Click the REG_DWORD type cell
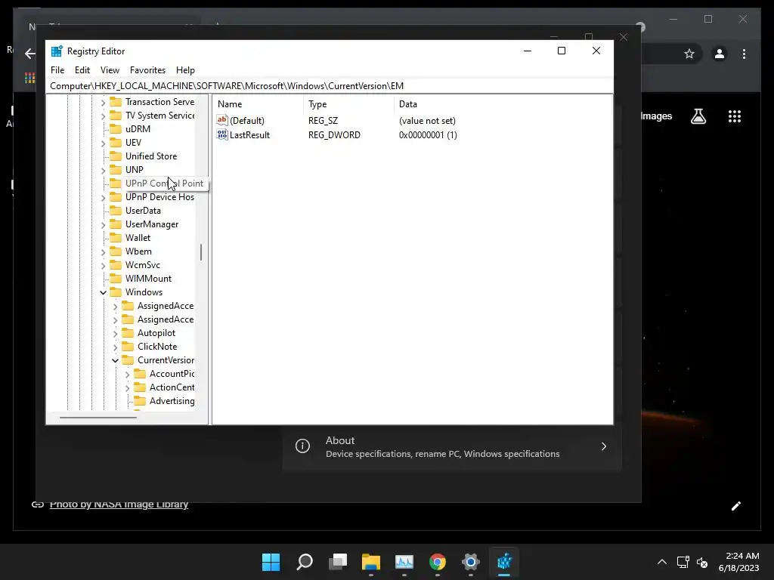Screen dimensions: 774x580 pos(334,135)
